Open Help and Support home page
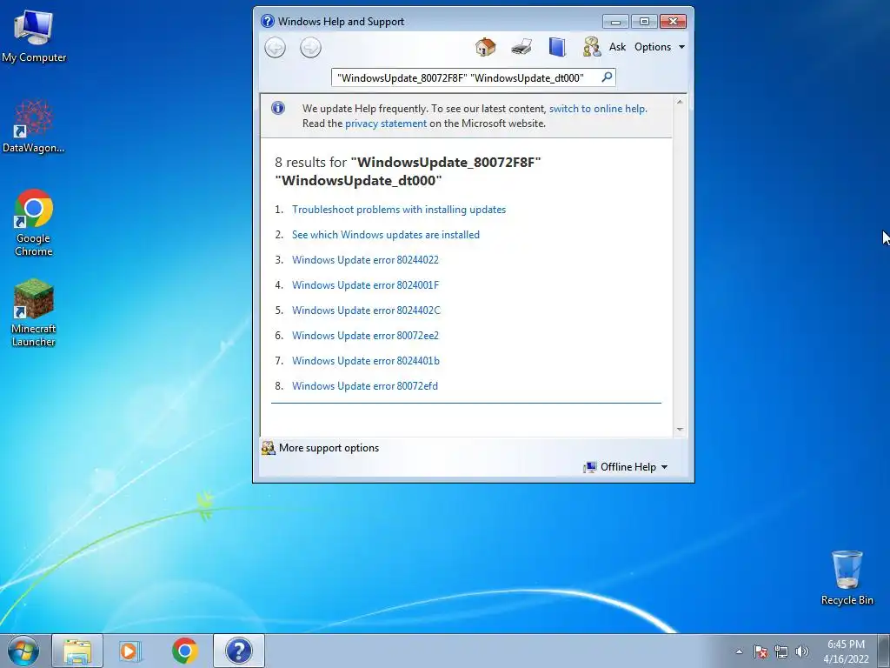Viewport: 890px width, 668px height. coord(485,47)
